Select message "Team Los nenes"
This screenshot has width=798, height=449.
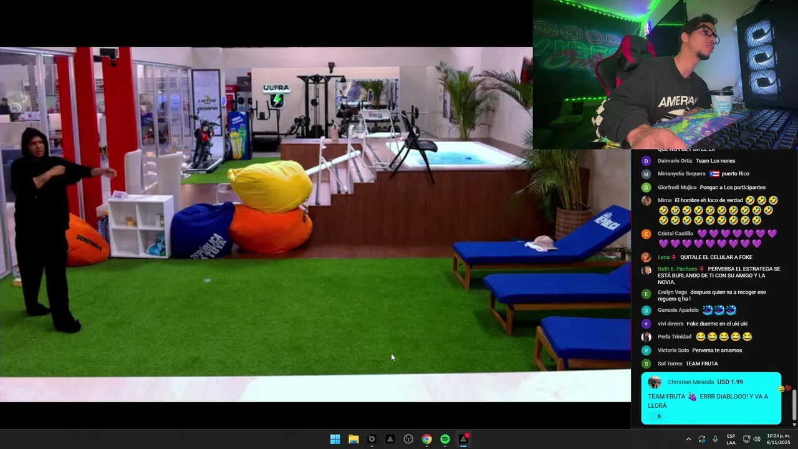click(x=715, y=161)
